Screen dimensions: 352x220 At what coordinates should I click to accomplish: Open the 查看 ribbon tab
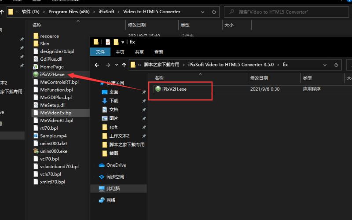(158, 52)
